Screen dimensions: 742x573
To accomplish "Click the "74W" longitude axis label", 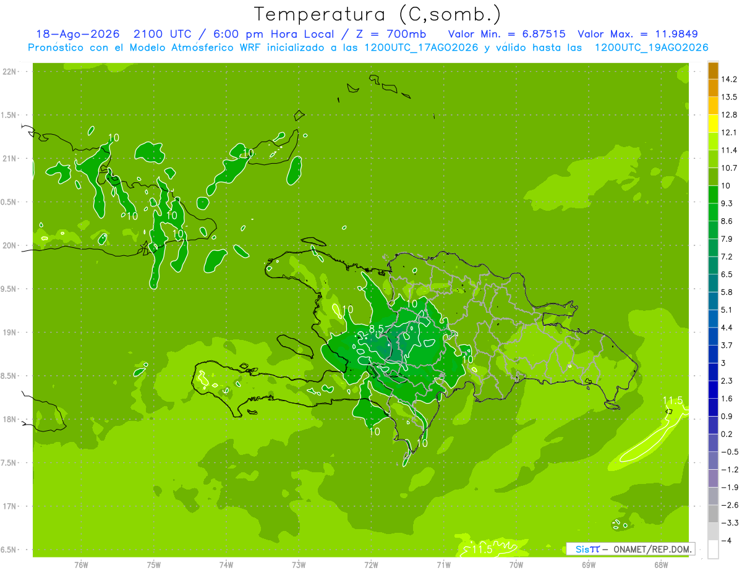I will click(226, 565).
